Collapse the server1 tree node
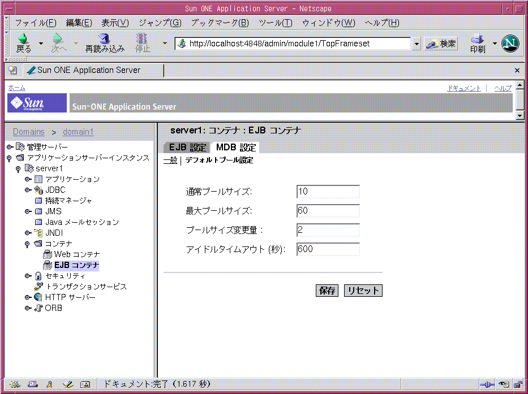This screenshot has height=394, width=528. coord(18,169)
